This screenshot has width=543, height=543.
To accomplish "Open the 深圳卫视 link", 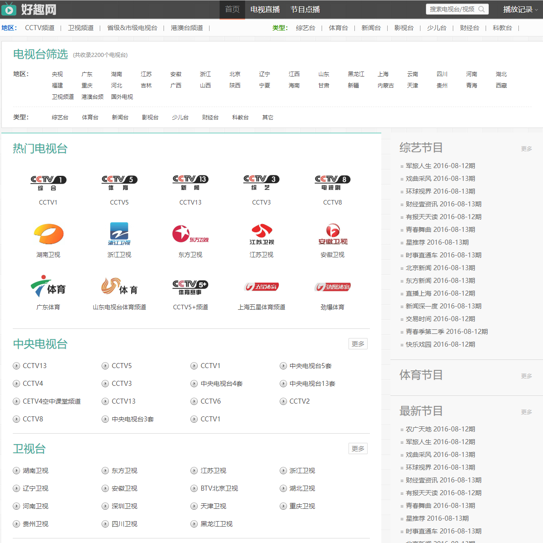I will point(124,506).
